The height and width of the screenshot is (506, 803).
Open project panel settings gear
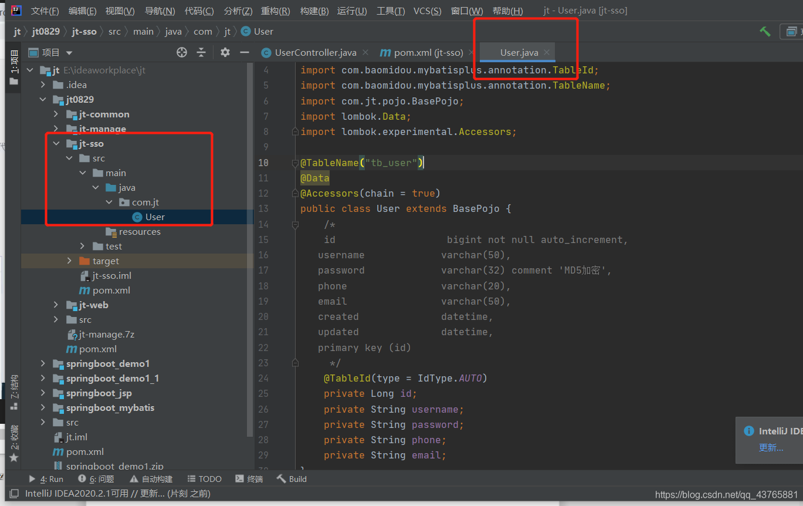tap(225, 52)
